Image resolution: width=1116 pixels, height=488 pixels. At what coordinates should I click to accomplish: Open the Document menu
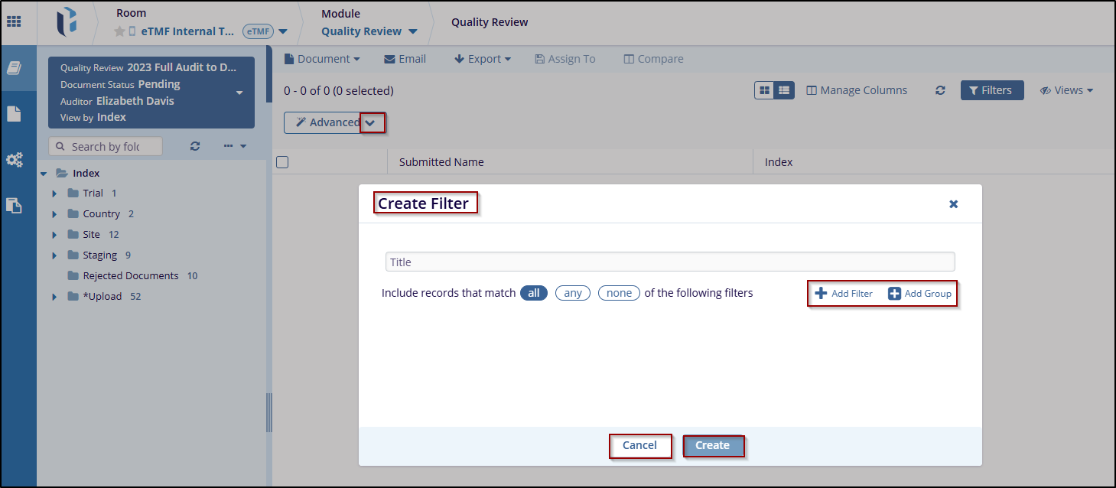322,59
